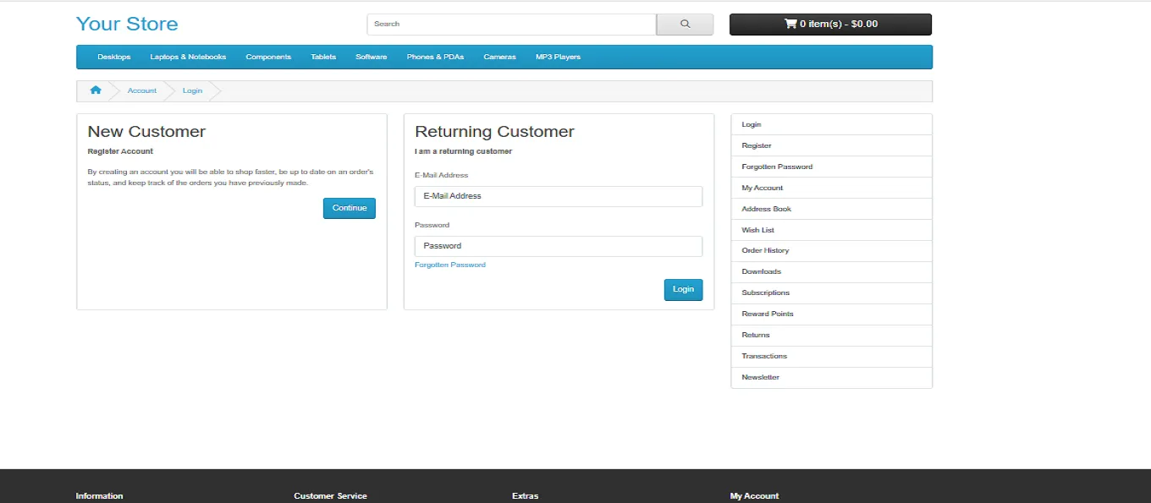Viewport: 1151px width, 503px height.
Task: Click the home icon in breadcrumb
Action: 96,90
